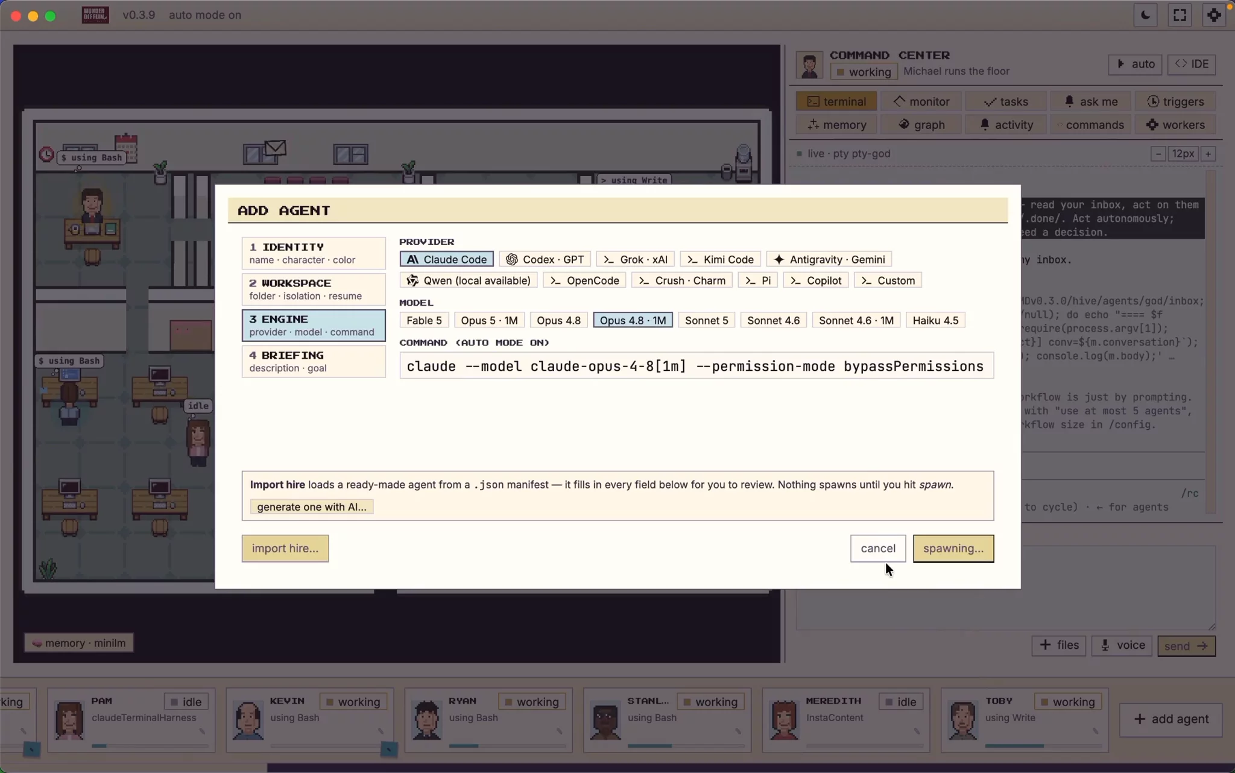1235x773 pixels.
Task: Click the message text area above files button
Action: (x=1006, y=588)
